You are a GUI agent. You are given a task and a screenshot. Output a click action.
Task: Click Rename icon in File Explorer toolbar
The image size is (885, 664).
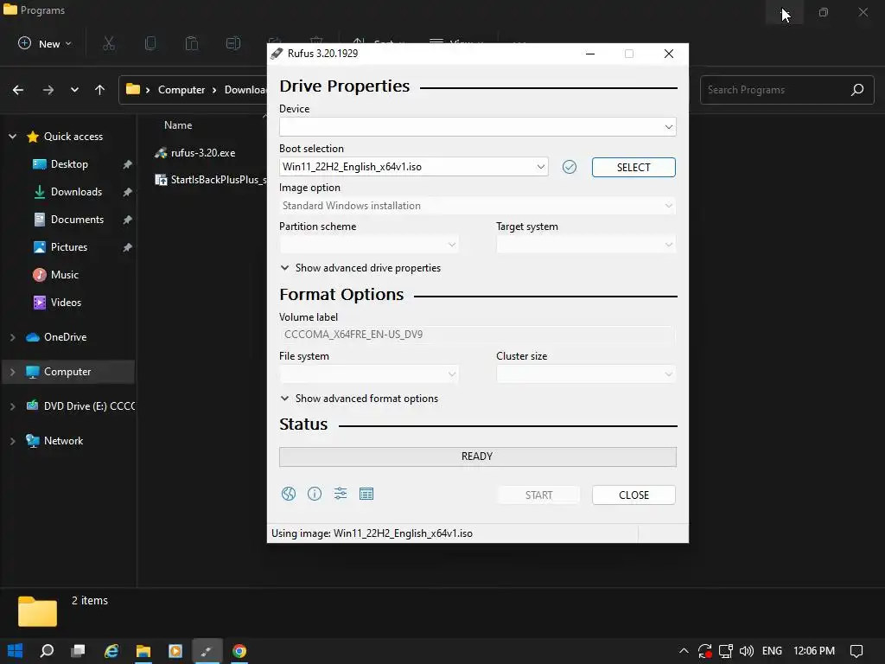(233, 43)
